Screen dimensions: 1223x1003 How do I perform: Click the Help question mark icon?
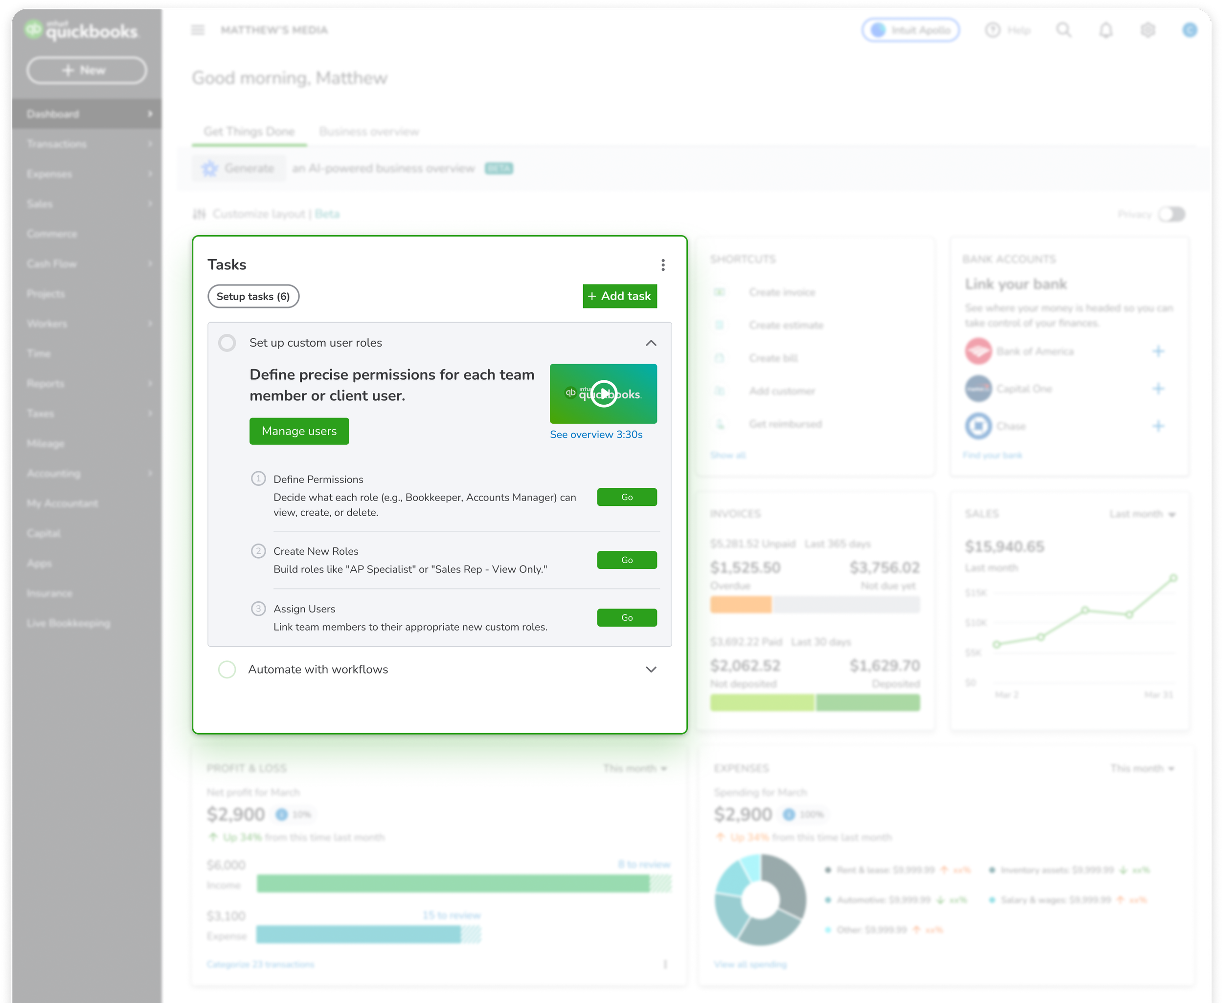(992, 30)
